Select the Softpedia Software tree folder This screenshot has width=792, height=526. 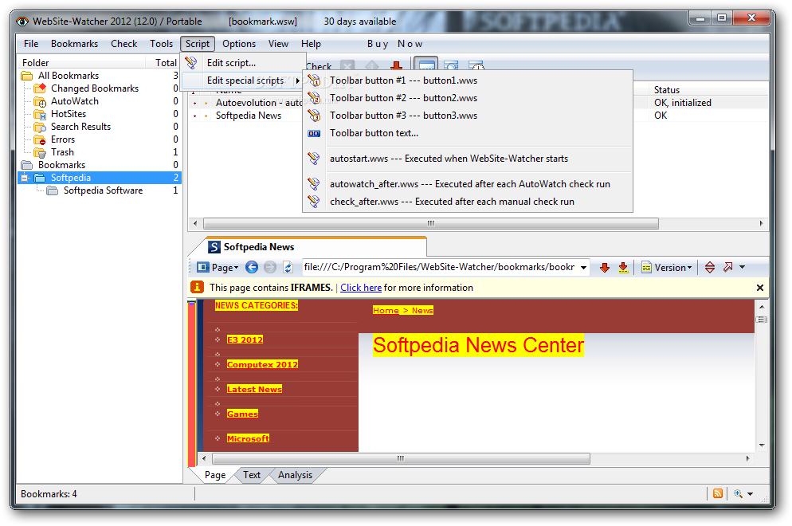tap(103, 190)
